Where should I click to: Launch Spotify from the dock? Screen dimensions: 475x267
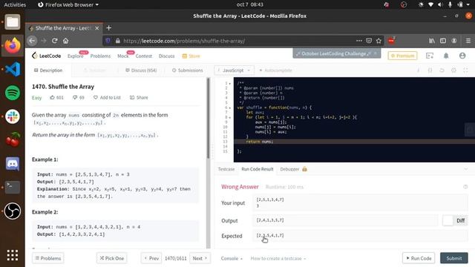tap(13, 93)
